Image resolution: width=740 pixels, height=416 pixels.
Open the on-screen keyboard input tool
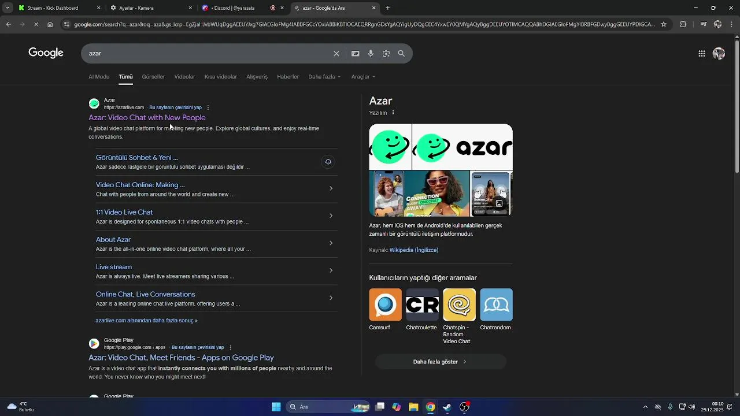point(356,54)
